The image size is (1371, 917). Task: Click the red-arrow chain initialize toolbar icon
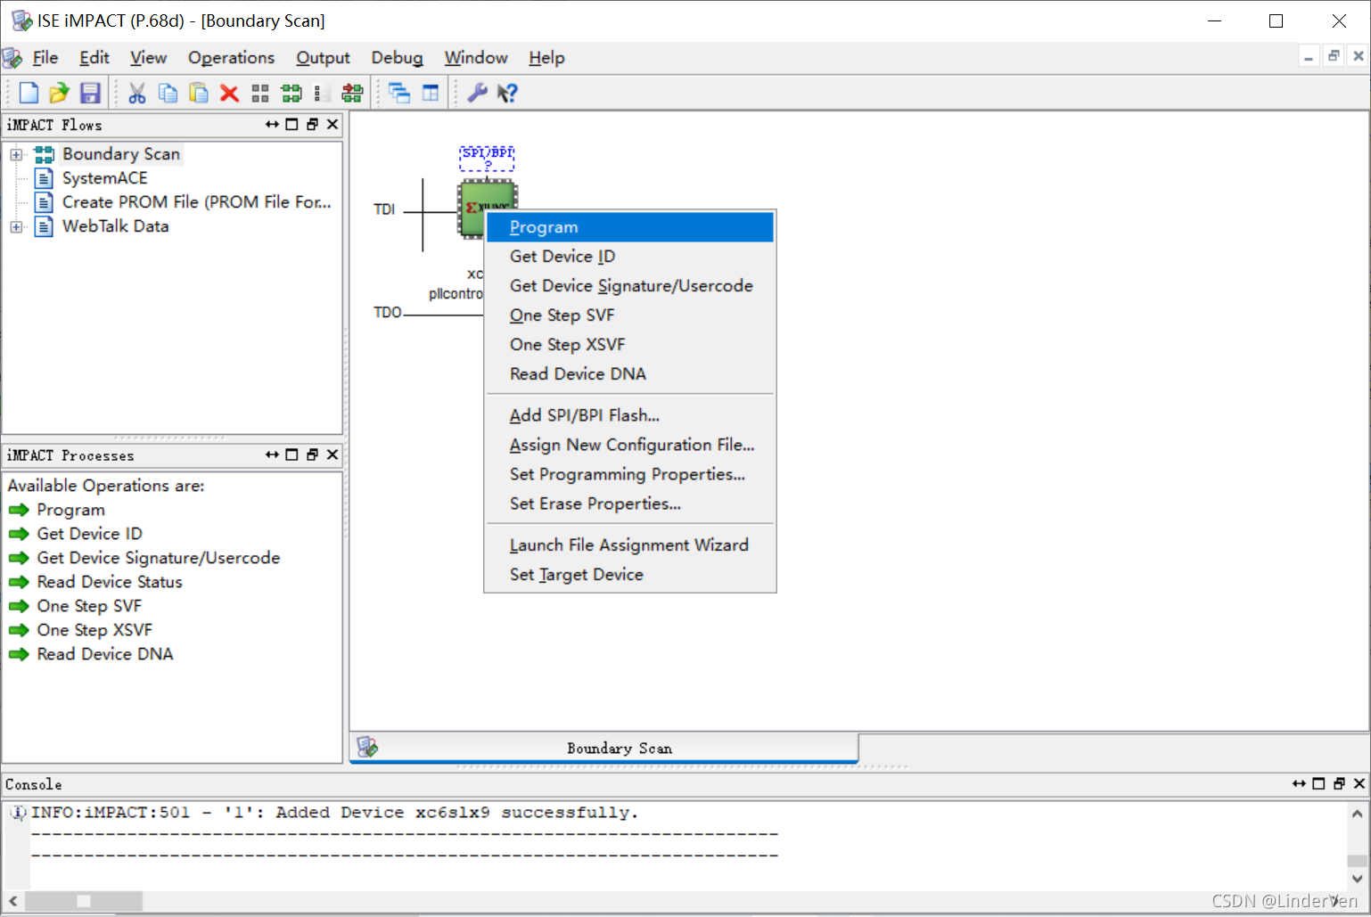coord(353,93)
